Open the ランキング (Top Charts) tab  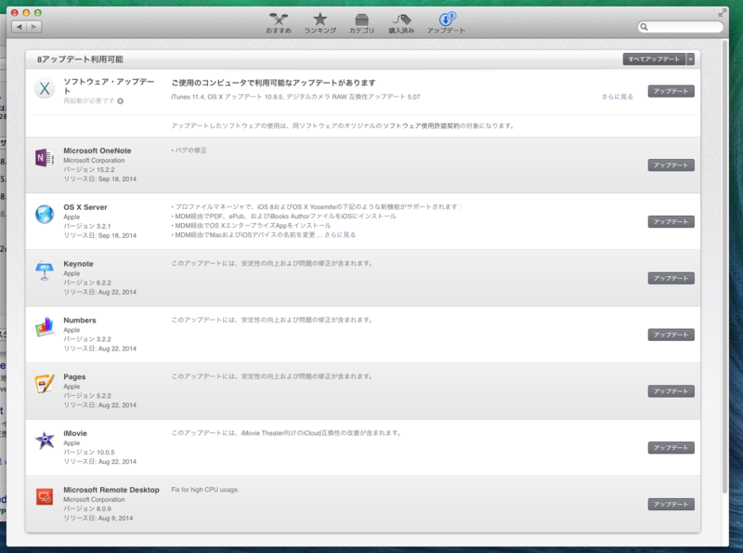click(319, 23)
